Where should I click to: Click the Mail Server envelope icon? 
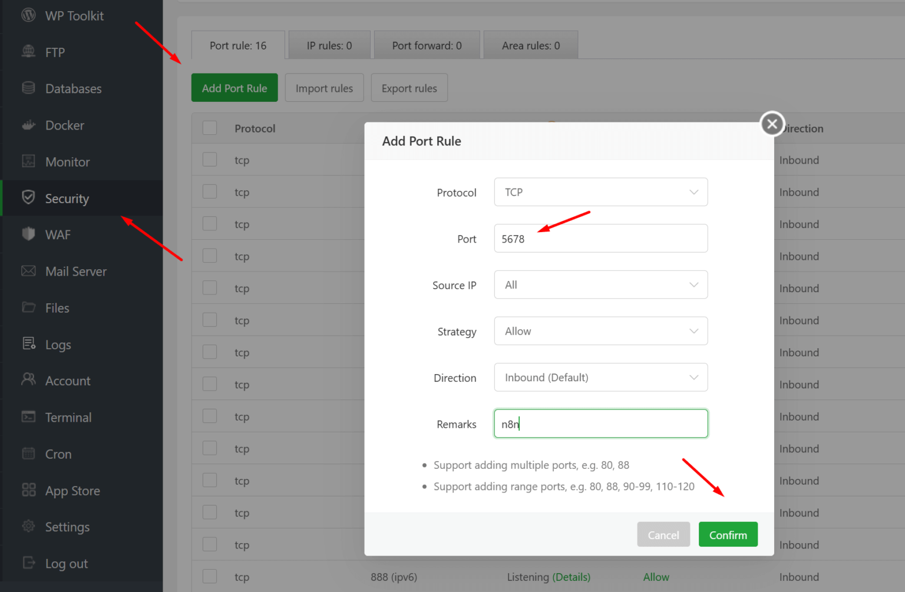pos(28,271)
